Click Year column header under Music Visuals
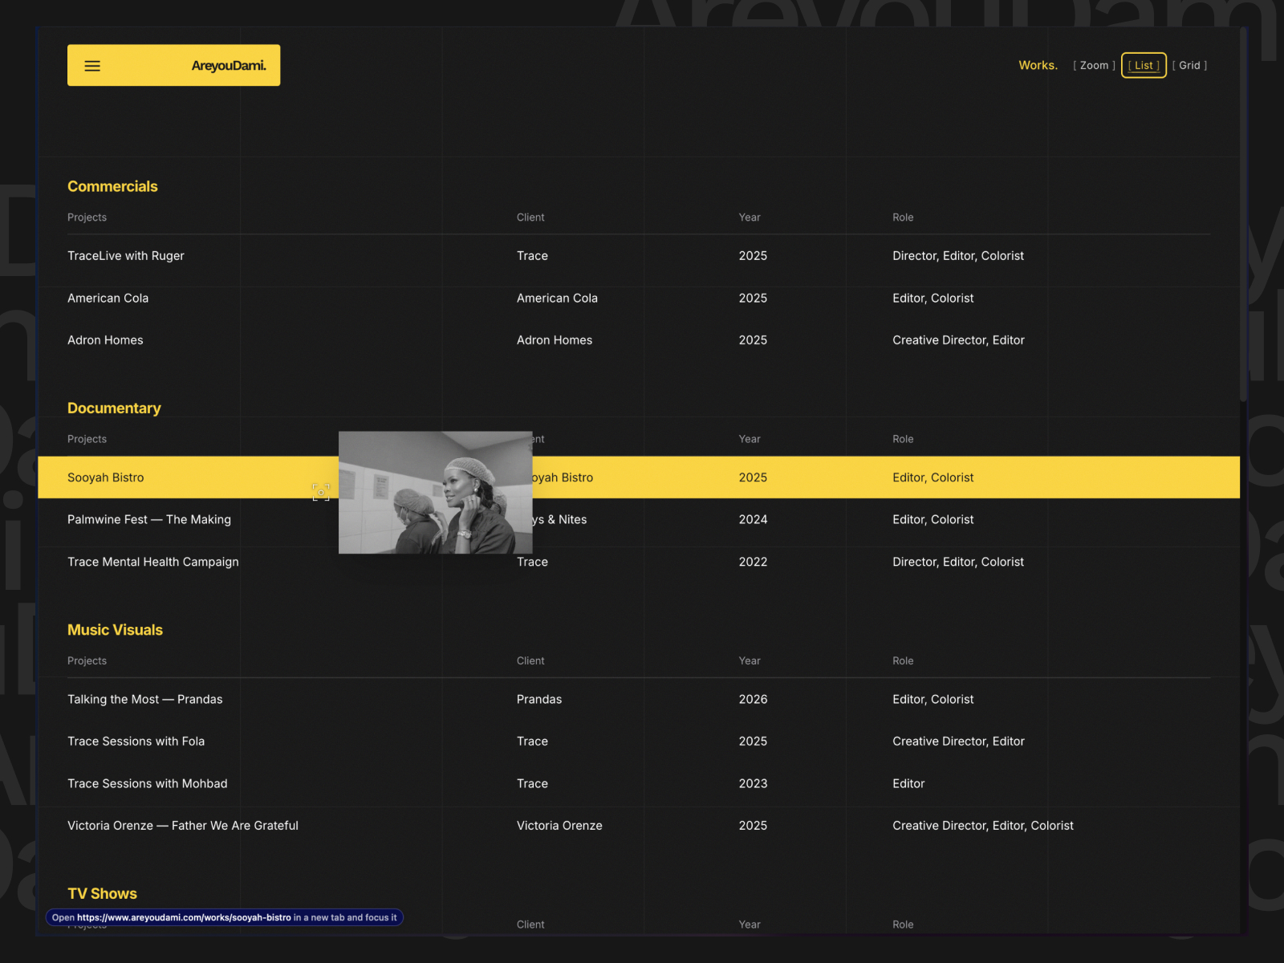The width and height of the screenshot is (1284, 963). point(750,661)
